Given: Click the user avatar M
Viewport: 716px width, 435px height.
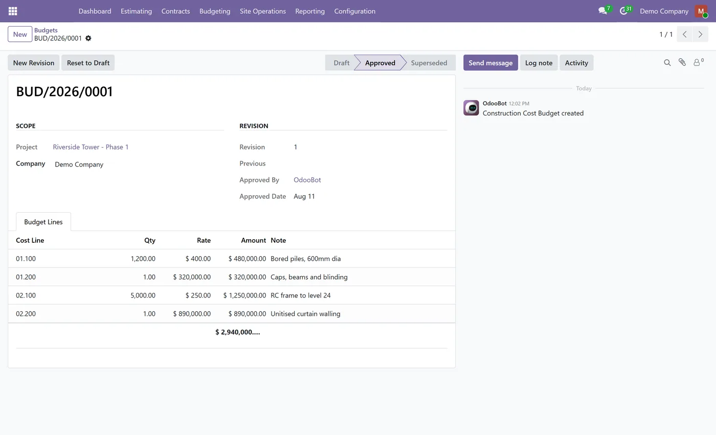Looking at the screenshot, I should point(701,11).
